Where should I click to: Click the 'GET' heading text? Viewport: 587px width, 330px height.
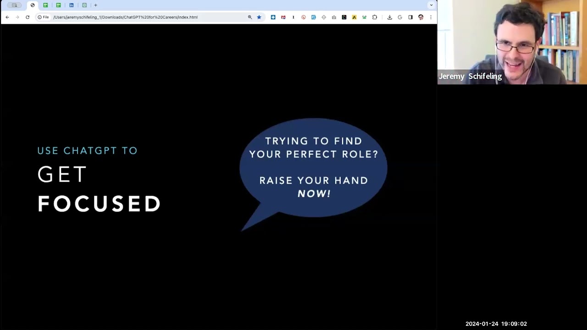click(62, 175)
